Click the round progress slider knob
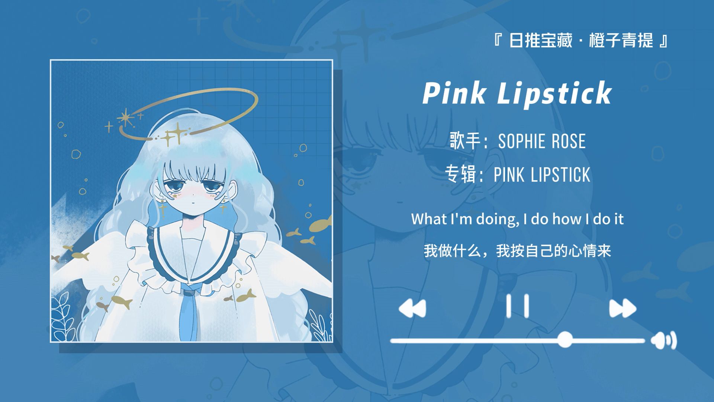 565,340
